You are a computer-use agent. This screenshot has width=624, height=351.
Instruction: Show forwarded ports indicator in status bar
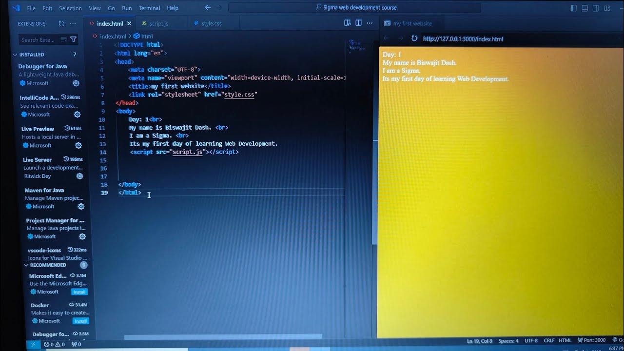77,344
